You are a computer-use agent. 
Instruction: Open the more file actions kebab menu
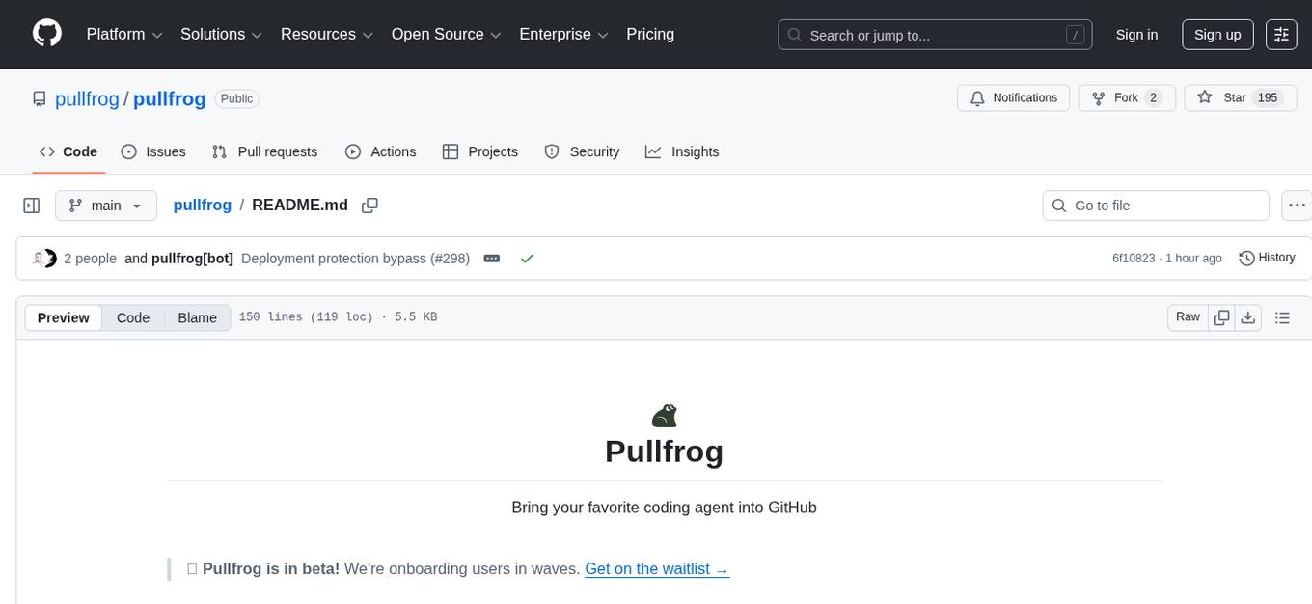click(x=1297, y=205)
